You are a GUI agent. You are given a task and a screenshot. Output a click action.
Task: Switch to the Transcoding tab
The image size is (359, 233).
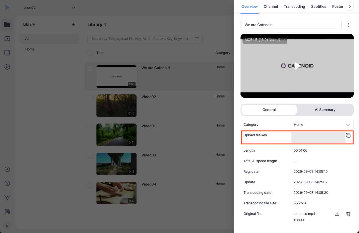tap(294, 7)
